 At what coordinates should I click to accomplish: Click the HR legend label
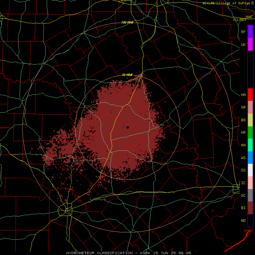pos(243,133)
